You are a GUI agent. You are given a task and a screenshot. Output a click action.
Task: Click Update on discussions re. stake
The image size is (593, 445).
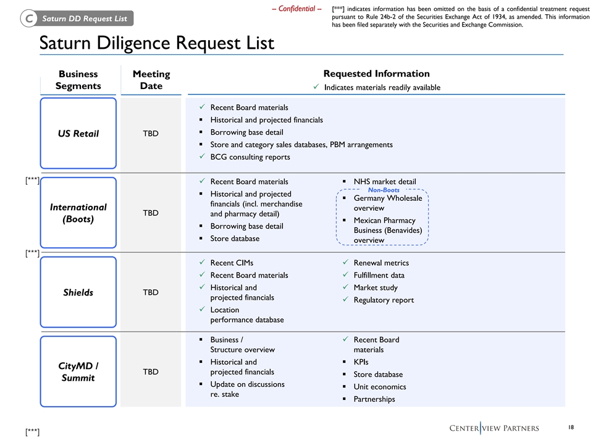pos(247,389)
